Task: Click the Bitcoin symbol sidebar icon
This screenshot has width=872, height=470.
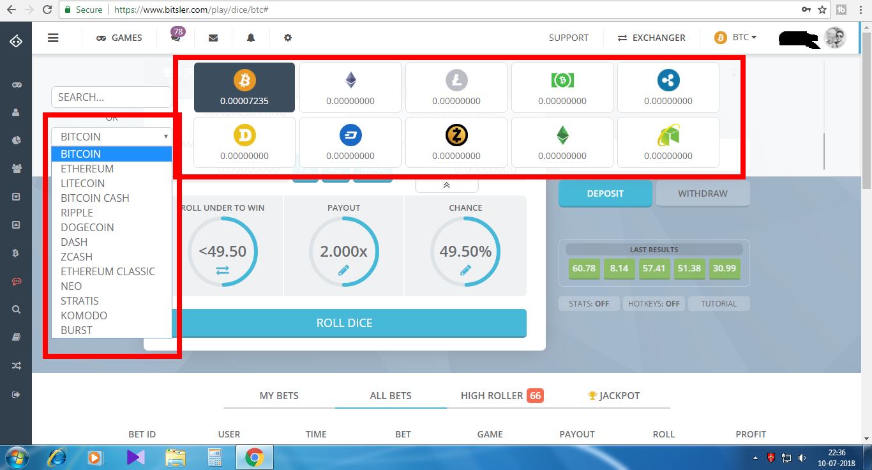Action: click(x=16, y=253)
